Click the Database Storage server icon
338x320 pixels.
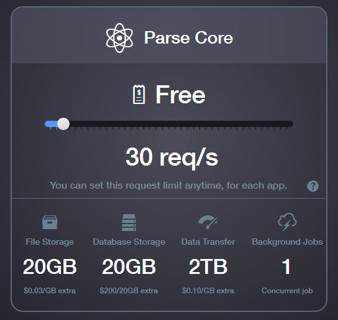[129, 223]
